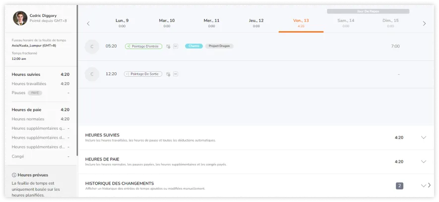
Task: Click the Charms activity tag
Action: tap(194, 46)
